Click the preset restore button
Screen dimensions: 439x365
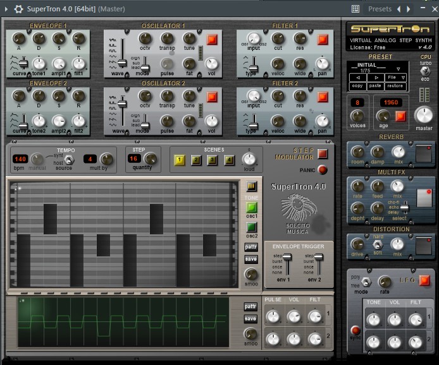click(395, 86)
